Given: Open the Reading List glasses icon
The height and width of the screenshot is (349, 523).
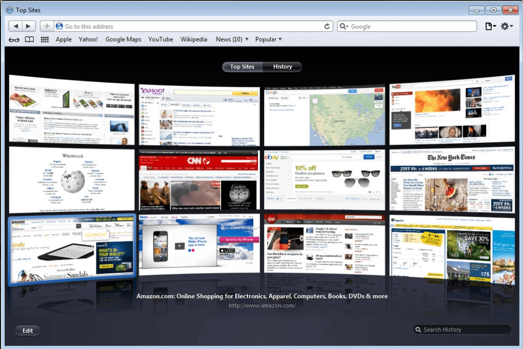Looking at the screenshot, I should click(14, 39).
